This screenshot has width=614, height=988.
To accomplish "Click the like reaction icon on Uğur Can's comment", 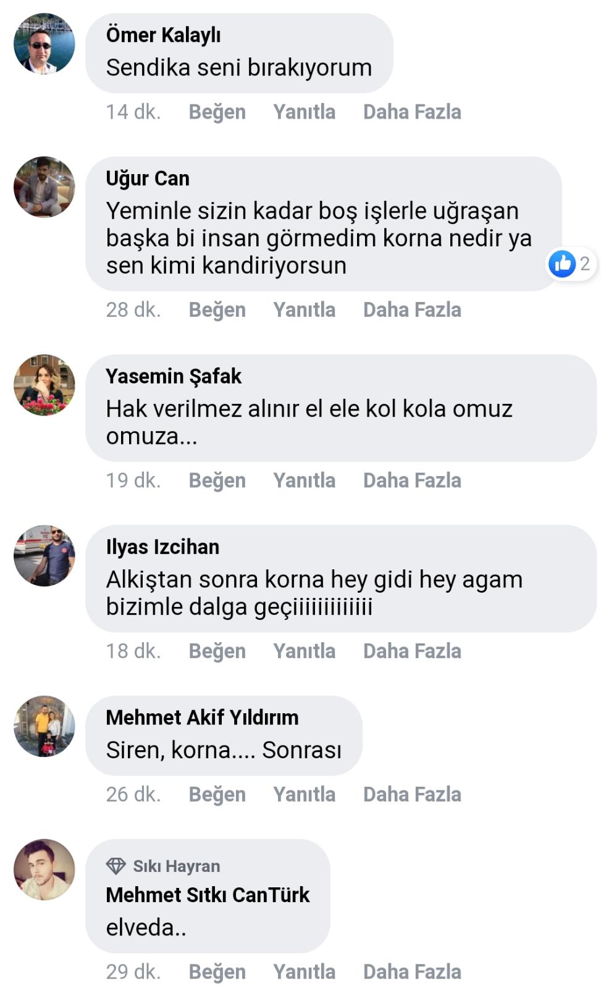I will [562, 264].
